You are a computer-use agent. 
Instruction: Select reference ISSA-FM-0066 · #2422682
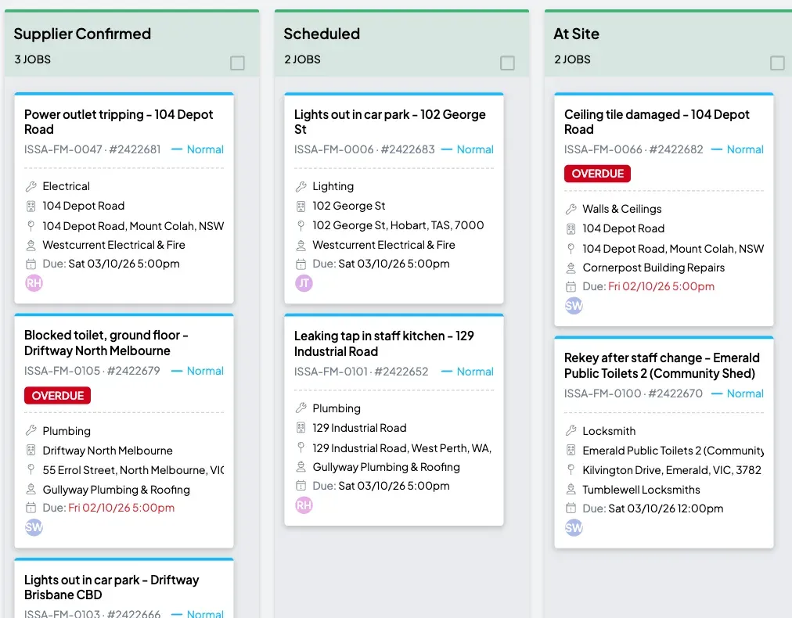coord(633,149)
